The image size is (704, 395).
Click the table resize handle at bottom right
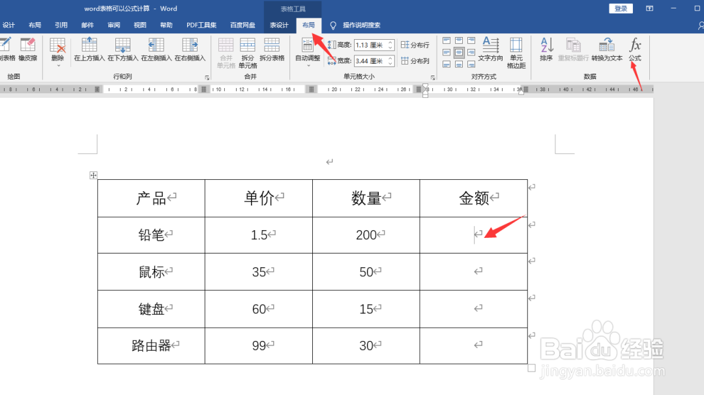click(532, 368)
